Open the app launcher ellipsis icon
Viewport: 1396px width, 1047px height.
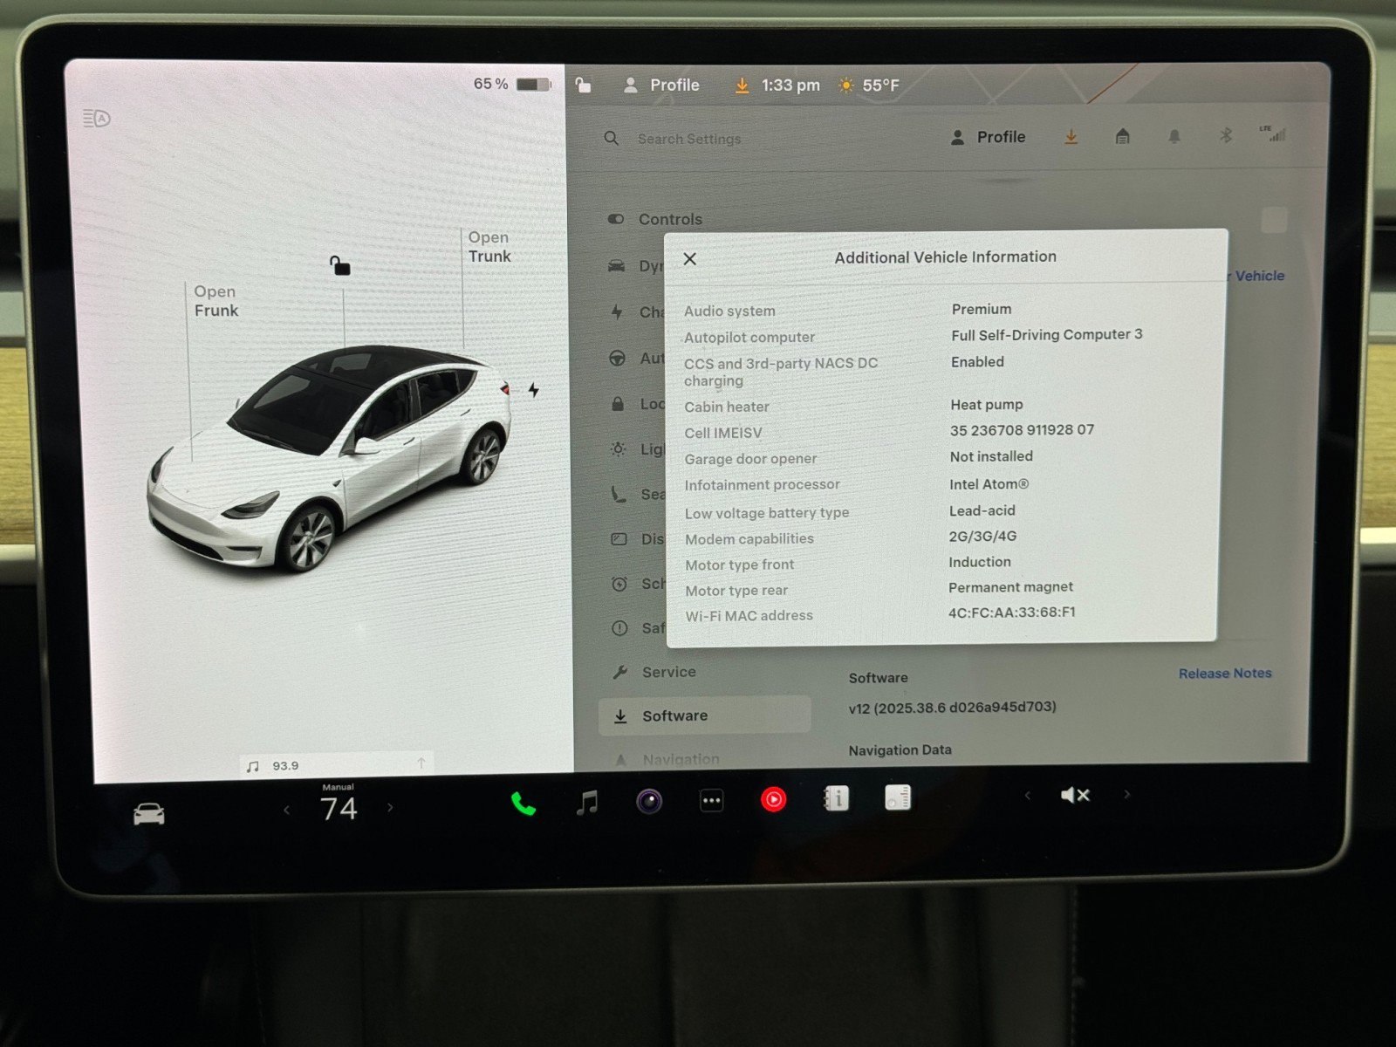tap(711, 799)
